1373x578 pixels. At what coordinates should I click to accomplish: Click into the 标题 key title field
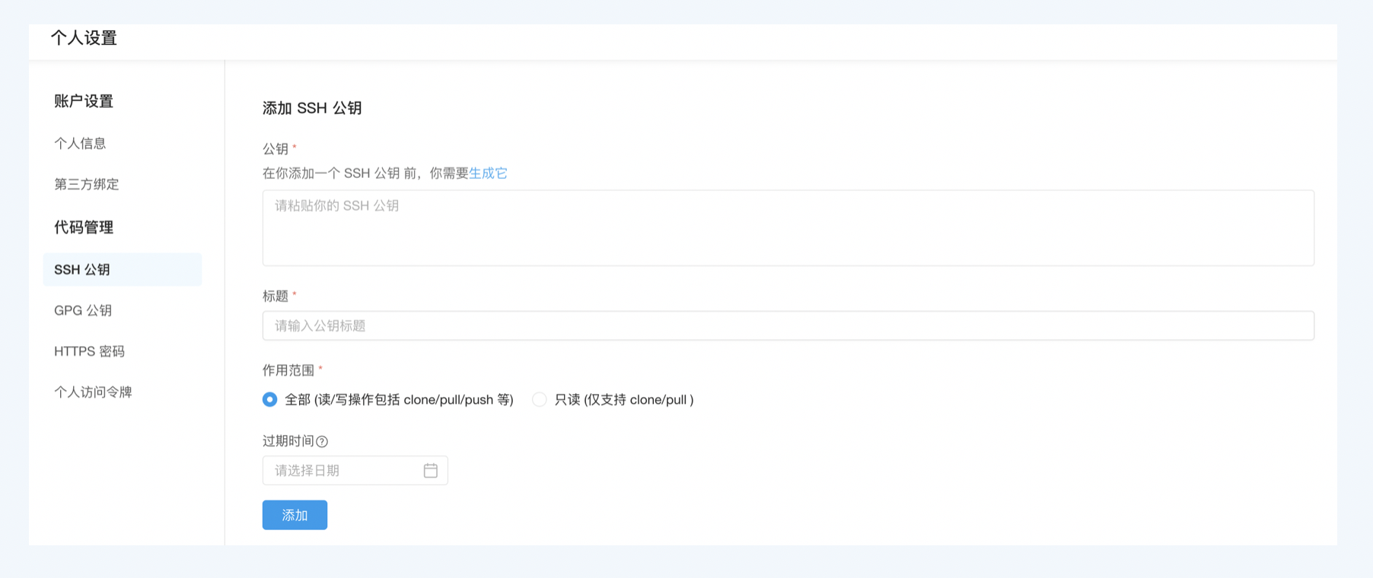[788, 326]
